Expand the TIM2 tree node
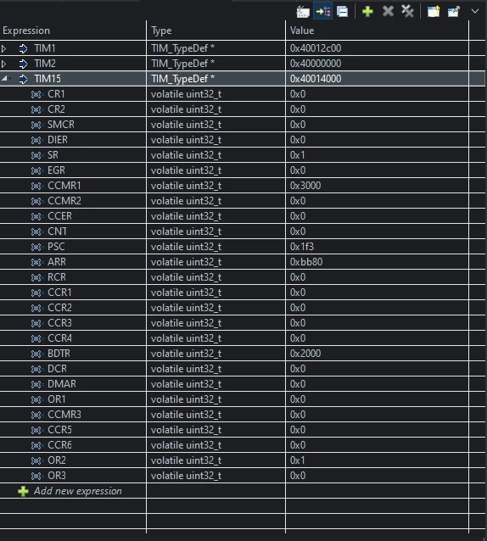Screen dimensions: 487x541 click(3, 64)
